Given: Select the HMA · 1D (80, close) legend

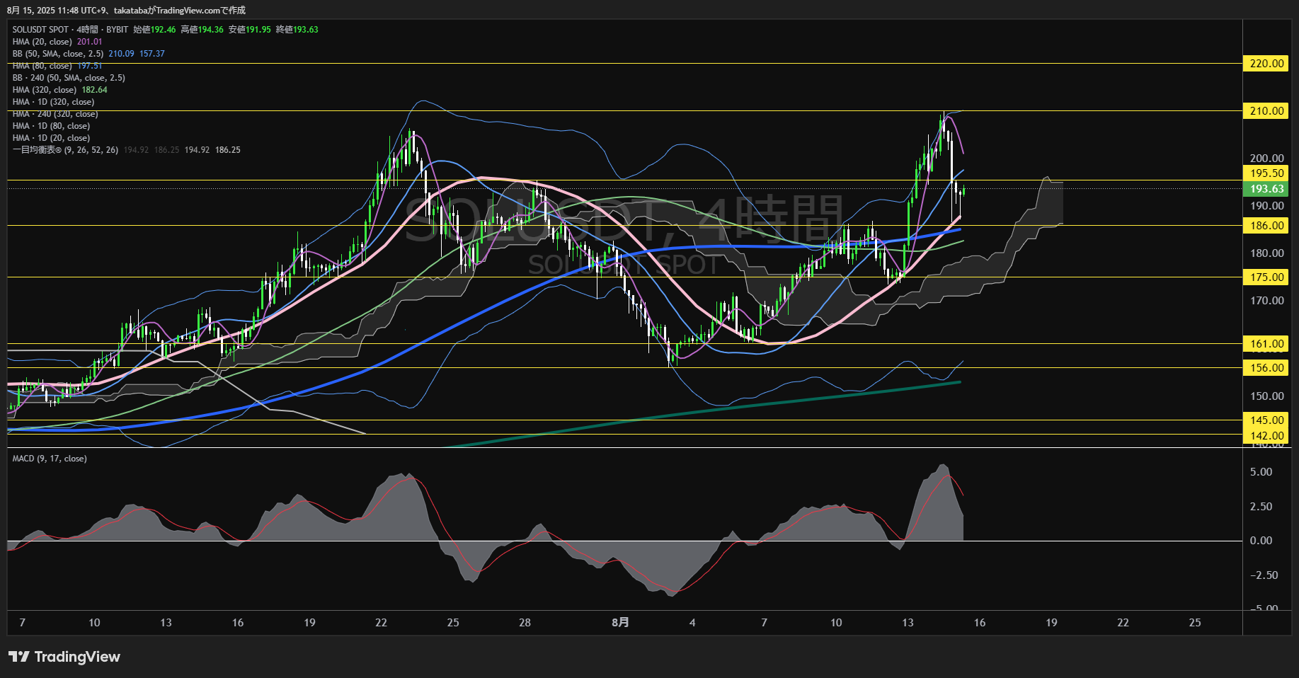Looking at the screenshot, I should [x=51, y=126].
